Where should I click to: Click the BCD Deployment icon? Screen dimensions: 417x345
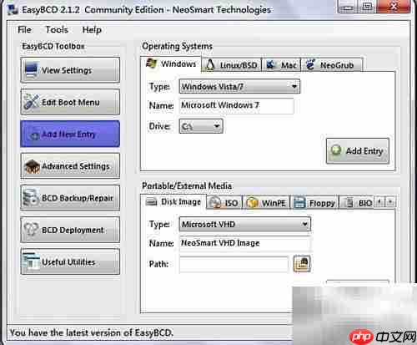pyautogui.click(x=31, y=230)
